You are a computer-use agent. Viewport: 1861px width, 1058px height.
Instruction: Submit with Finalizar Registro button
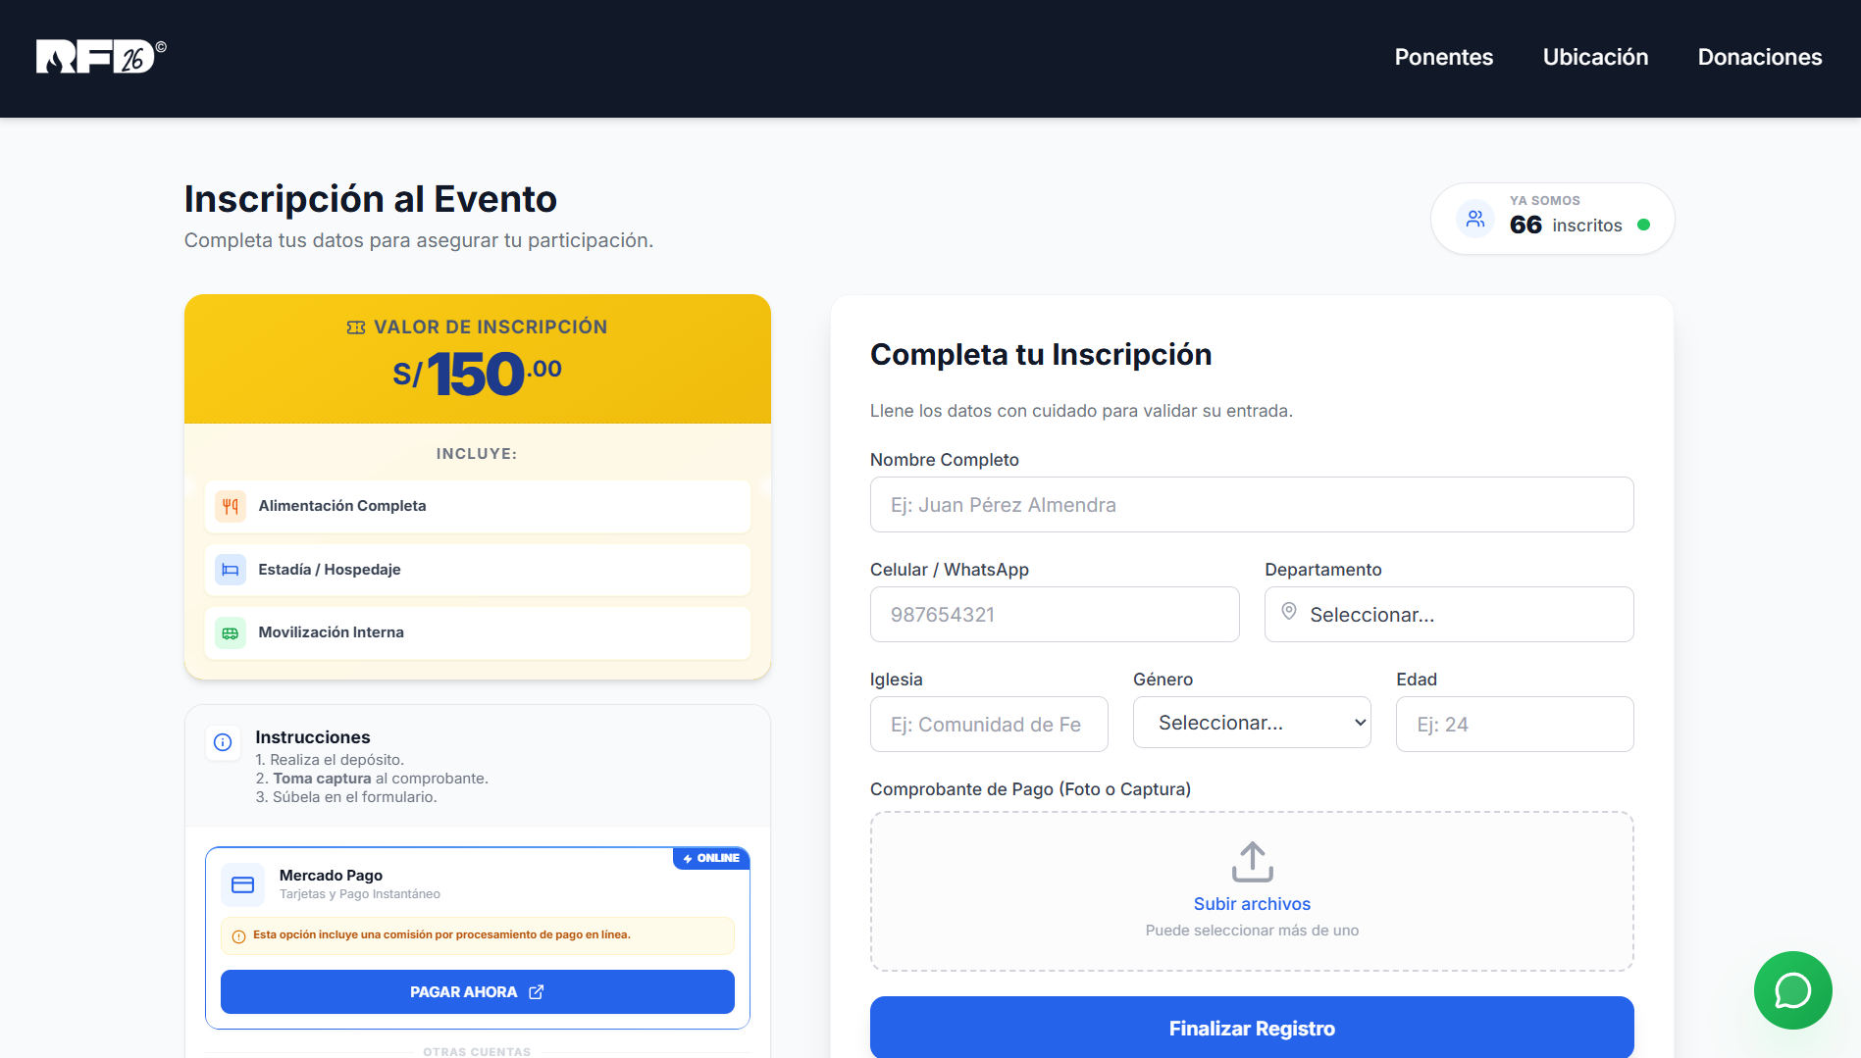(1251, 1028)
